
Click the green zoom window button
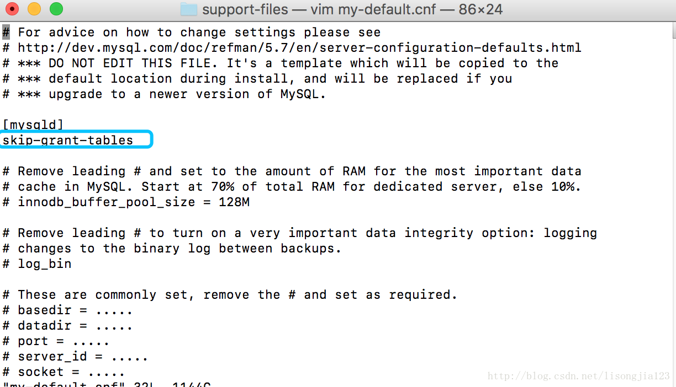pyautogui.click(x=56, y=9)
